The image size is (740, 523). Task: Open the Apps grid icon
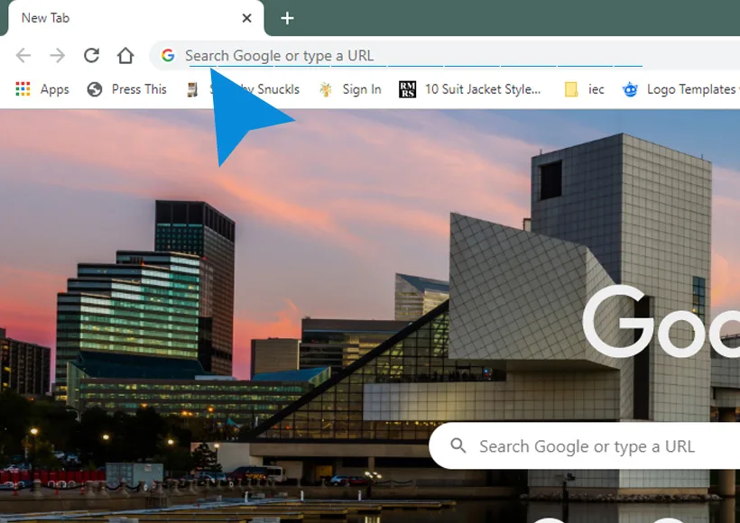point(23,89)
